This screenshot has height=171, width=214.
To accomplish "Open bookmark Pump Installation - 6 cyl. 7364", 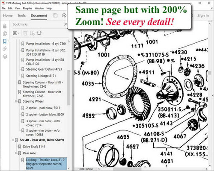I will click(46, 44).
